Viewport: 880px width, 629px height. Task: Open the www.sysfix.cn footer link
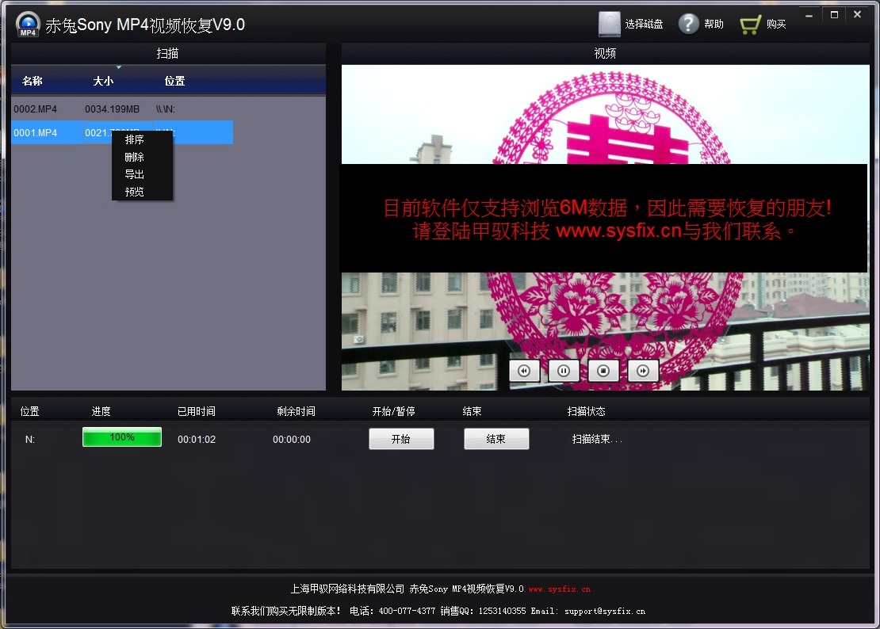(x=559, y=589)
